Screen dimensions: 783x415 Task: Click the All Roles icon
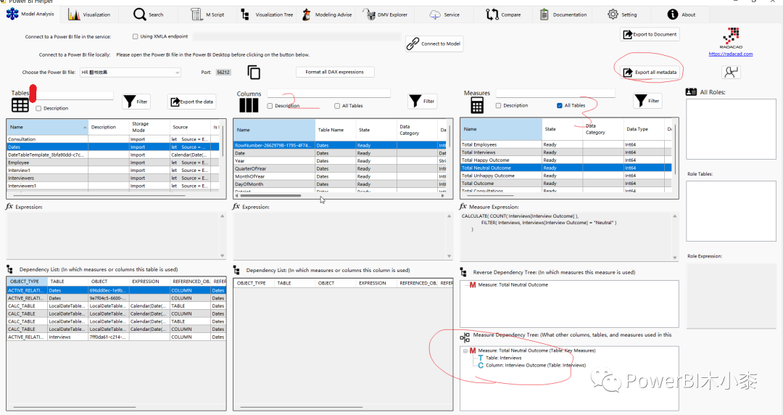[x=691, y=92]
